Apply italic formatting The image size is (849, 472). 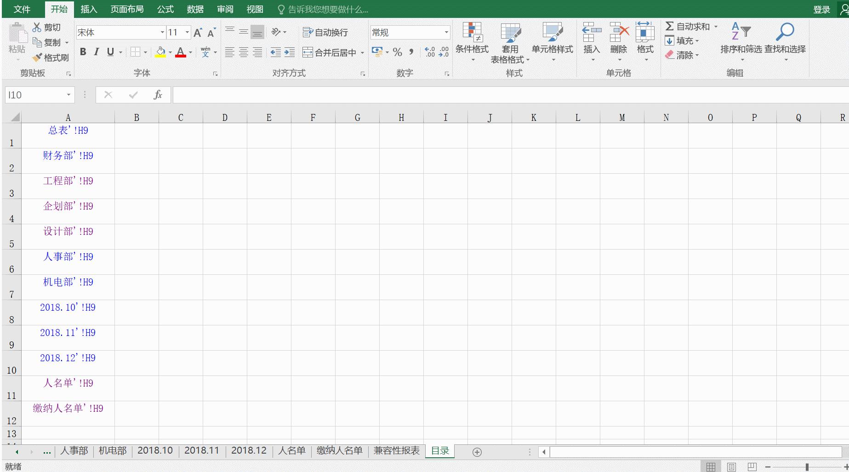click(x=96, y=51)
